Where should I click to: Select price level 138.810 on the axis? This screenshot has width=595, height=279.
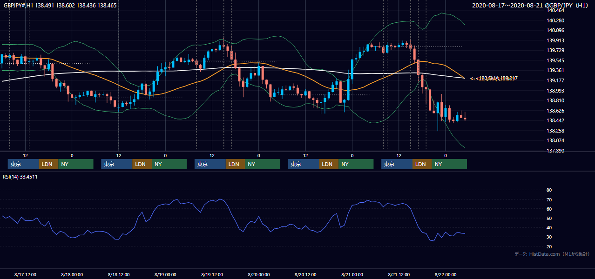pos(556,100)
